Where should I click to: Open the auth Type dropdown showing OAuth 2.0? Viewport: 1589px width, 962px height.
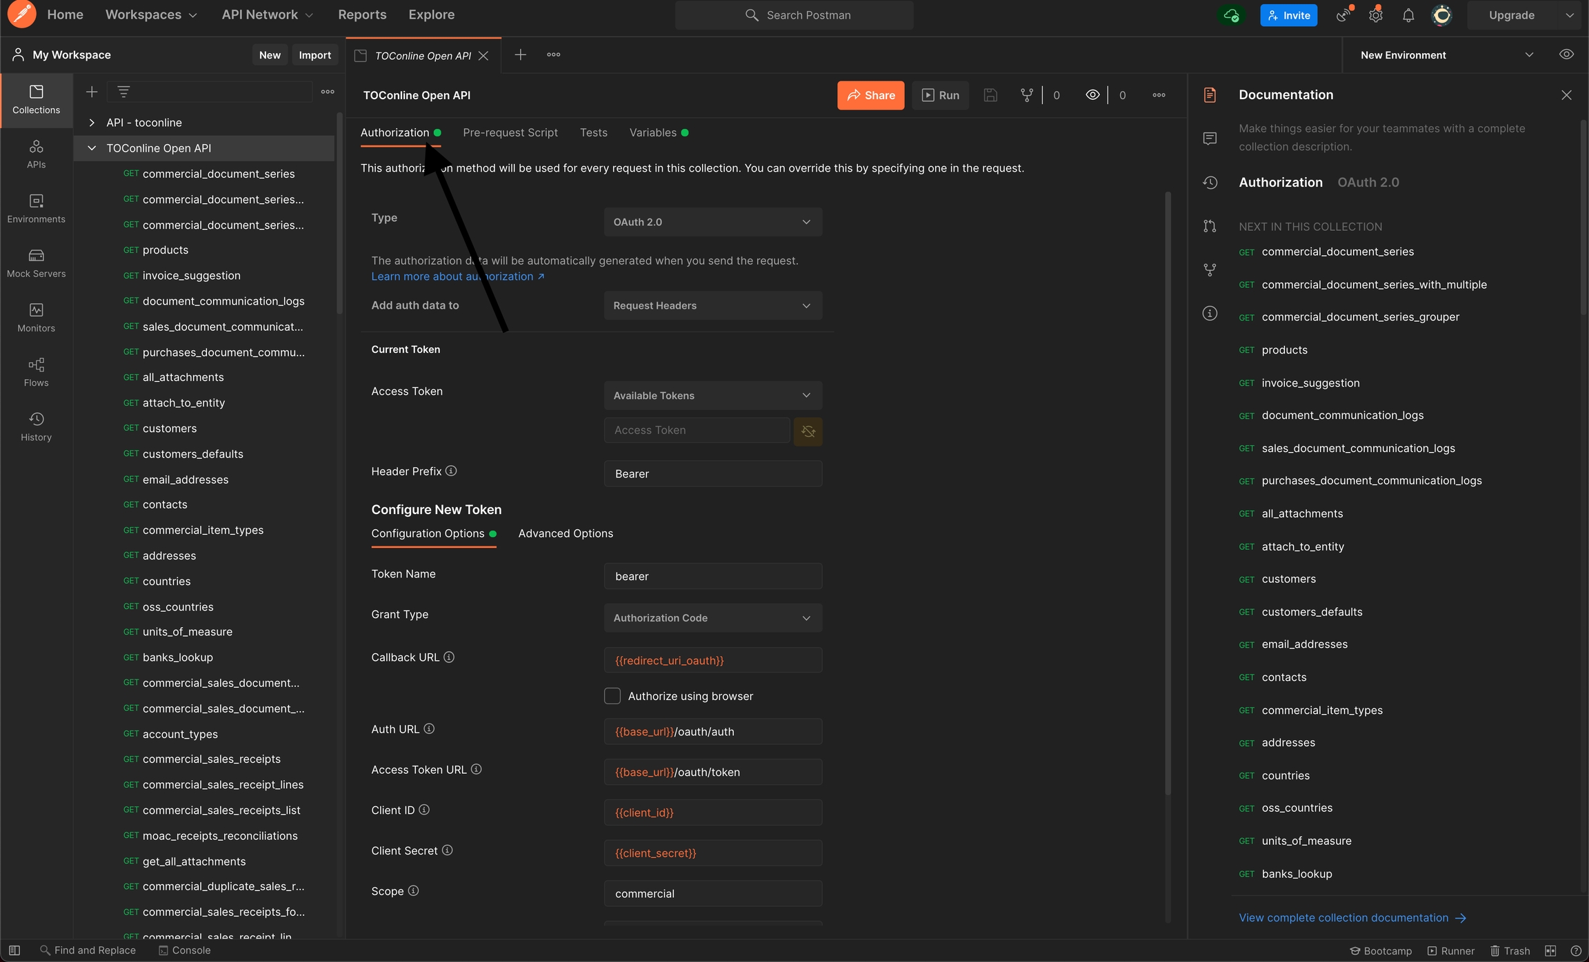click(x=712, y=222)
